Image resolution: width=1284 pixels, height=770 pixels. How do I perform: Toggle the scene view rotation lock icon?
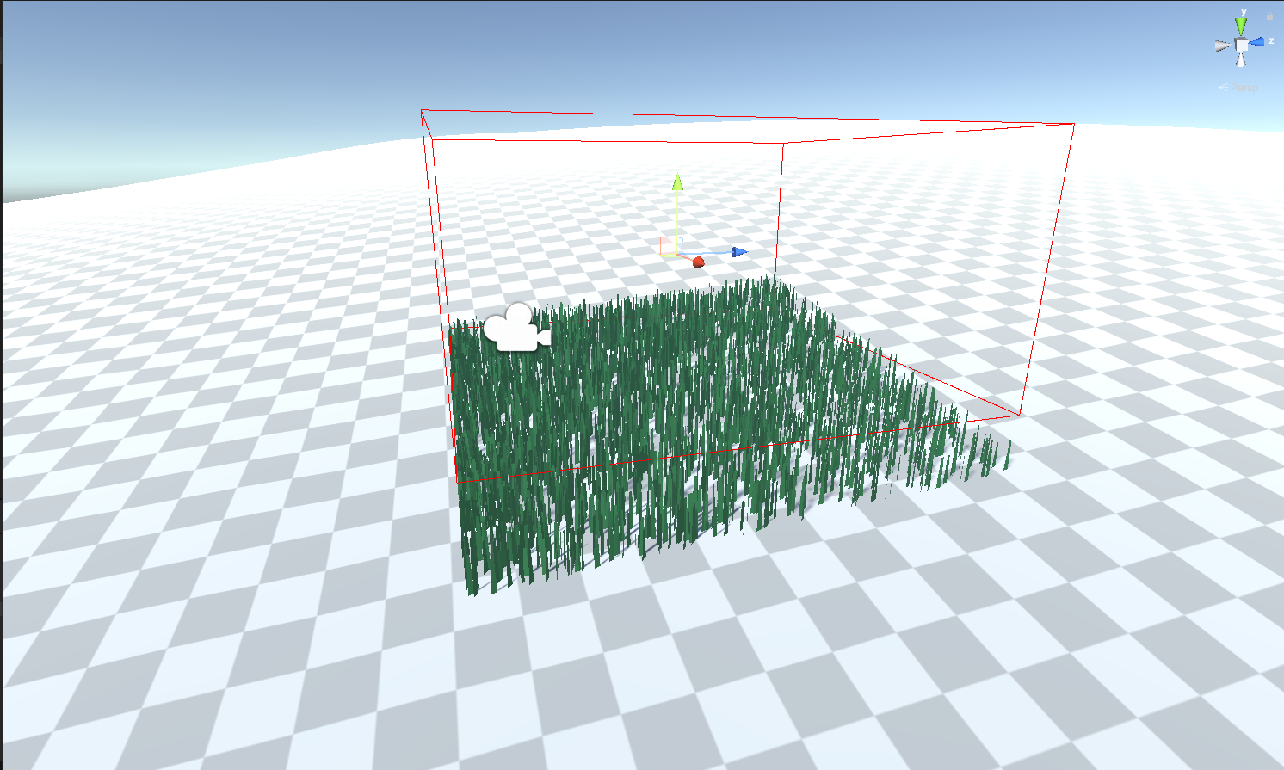point(1269,16)
